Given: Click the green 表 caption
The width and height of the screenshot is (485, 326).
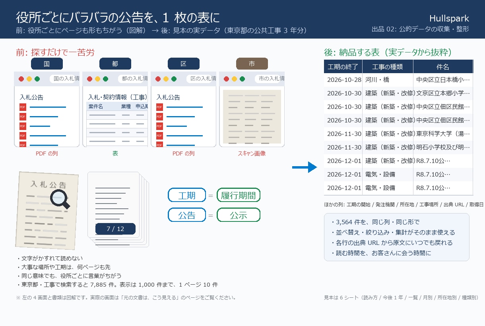Looking at the screenshot, I should pos(115,153).
